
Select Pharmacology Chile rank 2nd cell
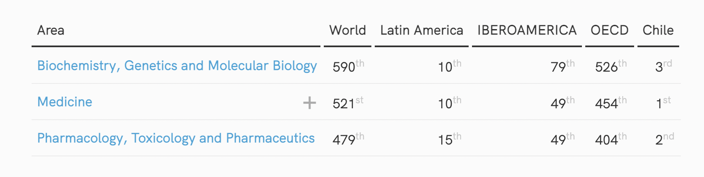click(664, 139)
